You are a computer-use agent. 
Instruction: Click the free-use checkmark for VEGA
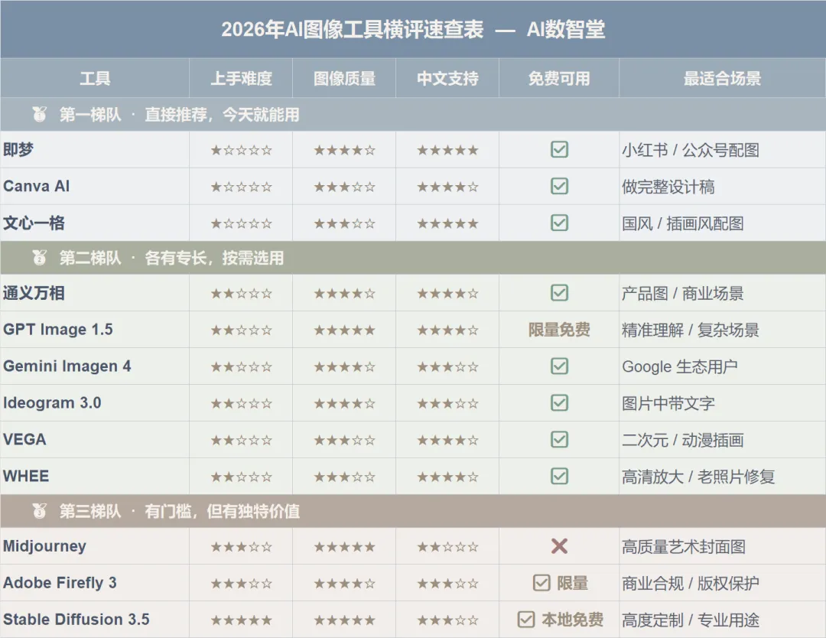(559, 439)
